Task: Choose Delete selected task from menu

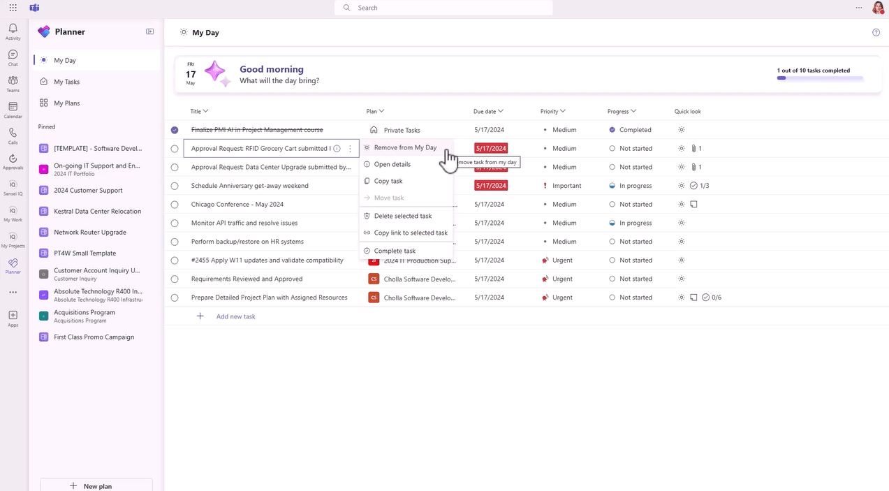Action: [402, 216]
